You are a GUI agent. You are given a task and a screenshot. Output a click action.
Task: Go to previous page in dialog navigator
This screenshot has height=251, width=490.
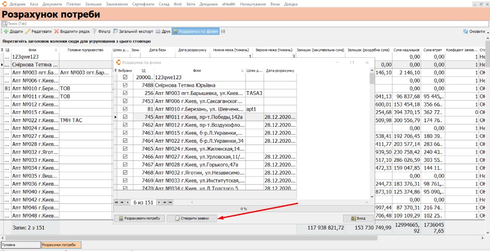[122, 202]
